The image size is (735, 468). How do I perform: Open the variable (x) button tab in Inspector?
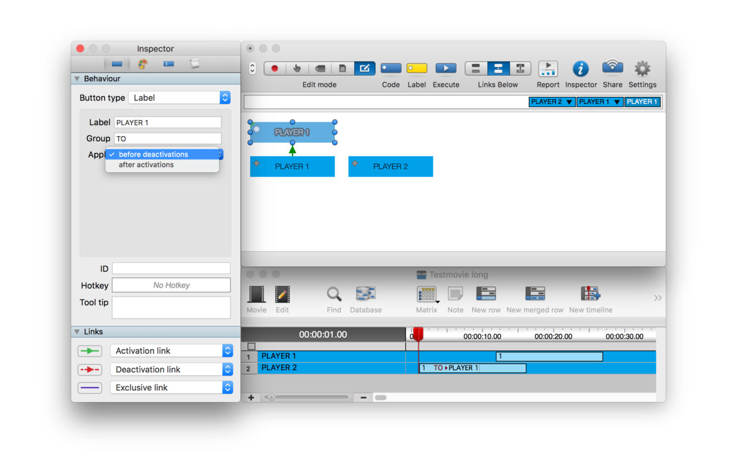[169, 64]
